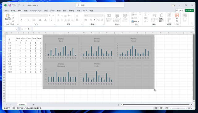Click the AutoSum sigma icon

145,15
